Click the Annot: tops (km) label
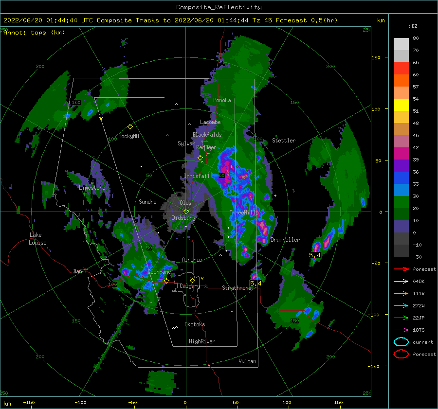 (x=34, y=33)
